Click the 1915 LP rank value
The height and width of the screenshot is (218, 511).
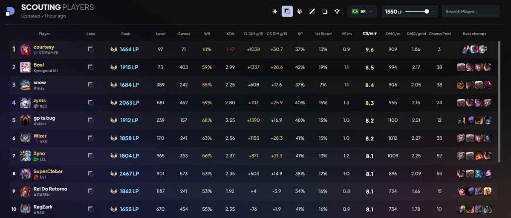click(129, 67)
